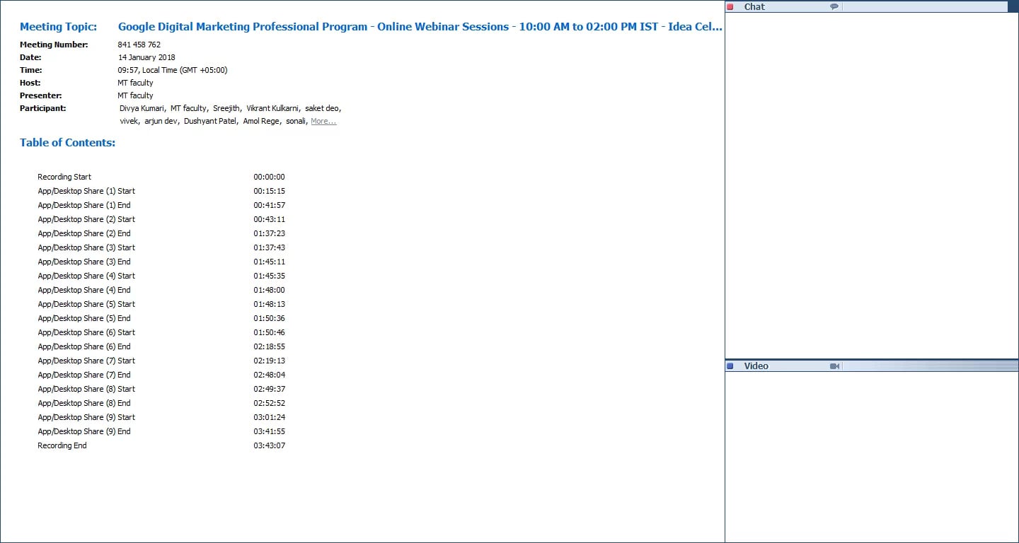
Task: Select App/Desktop Share (4) Start entry
Action: pyautogui.click(x=86, y=276)
